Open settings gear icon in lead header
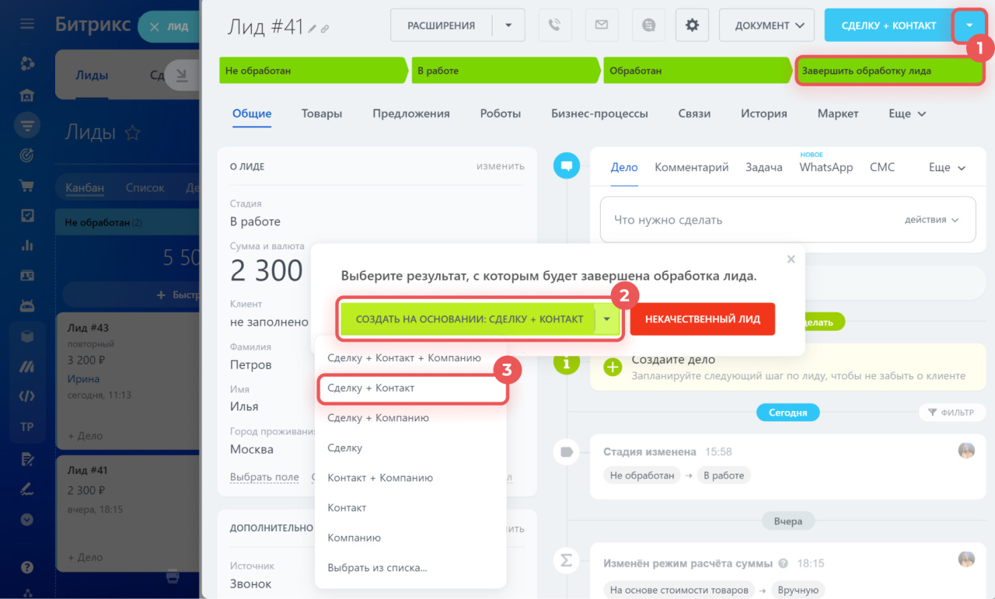Viewport: 995px width, 599px height. click(692, 25)
